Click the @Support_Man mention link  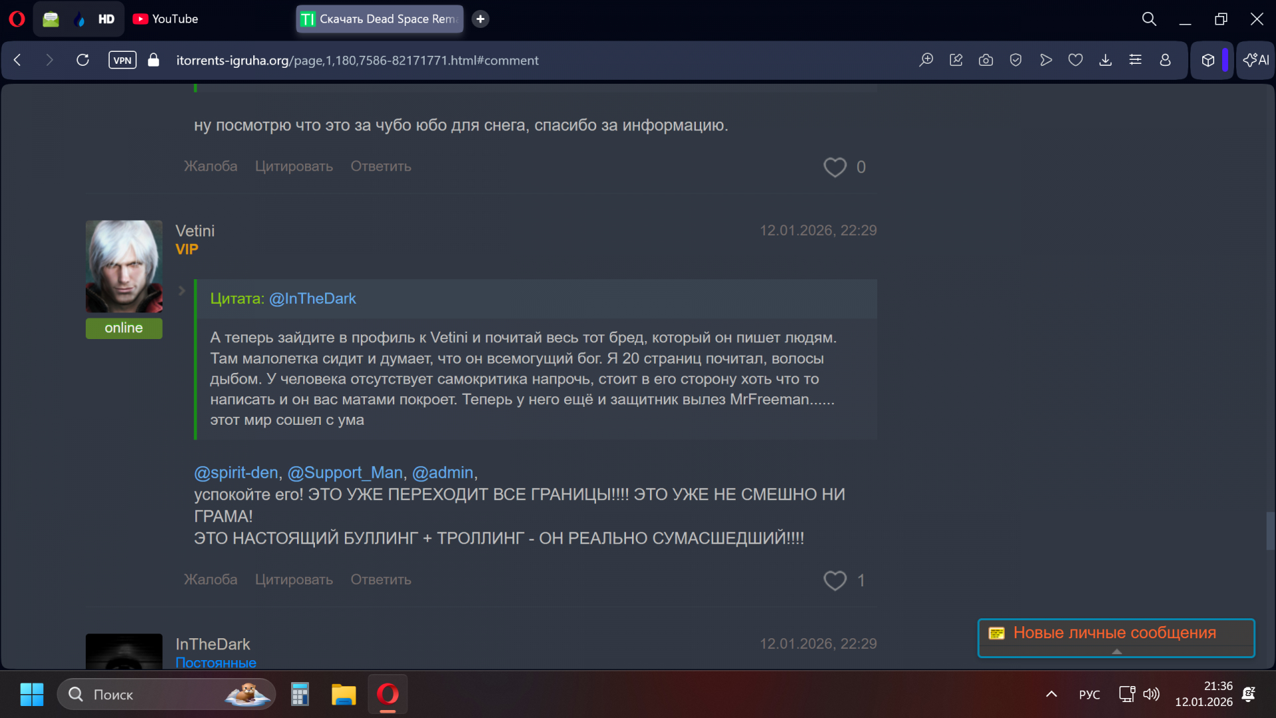click(x=345, y=473)
